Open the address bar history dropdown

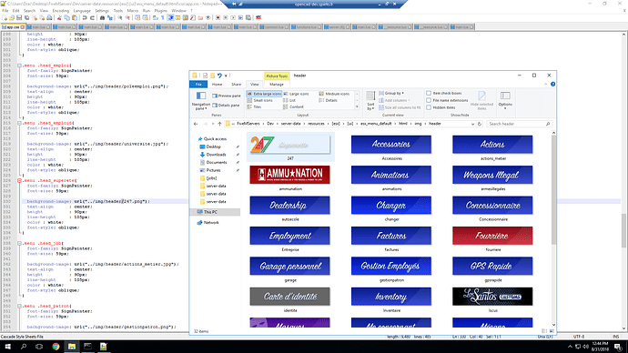pos(472,124)
